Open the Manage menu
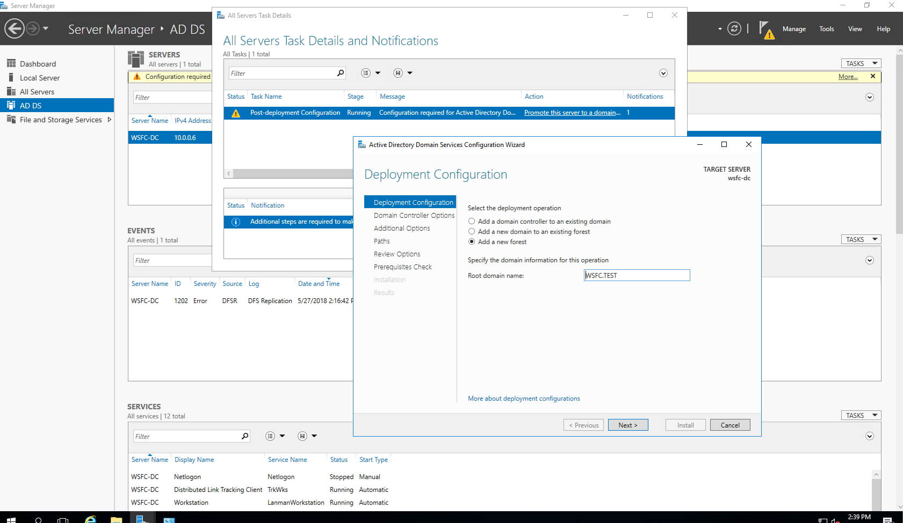 point(794,28)
